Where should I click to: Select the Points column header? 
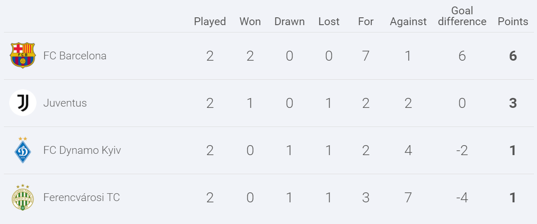pyautogui.click(x=513, y=22)
